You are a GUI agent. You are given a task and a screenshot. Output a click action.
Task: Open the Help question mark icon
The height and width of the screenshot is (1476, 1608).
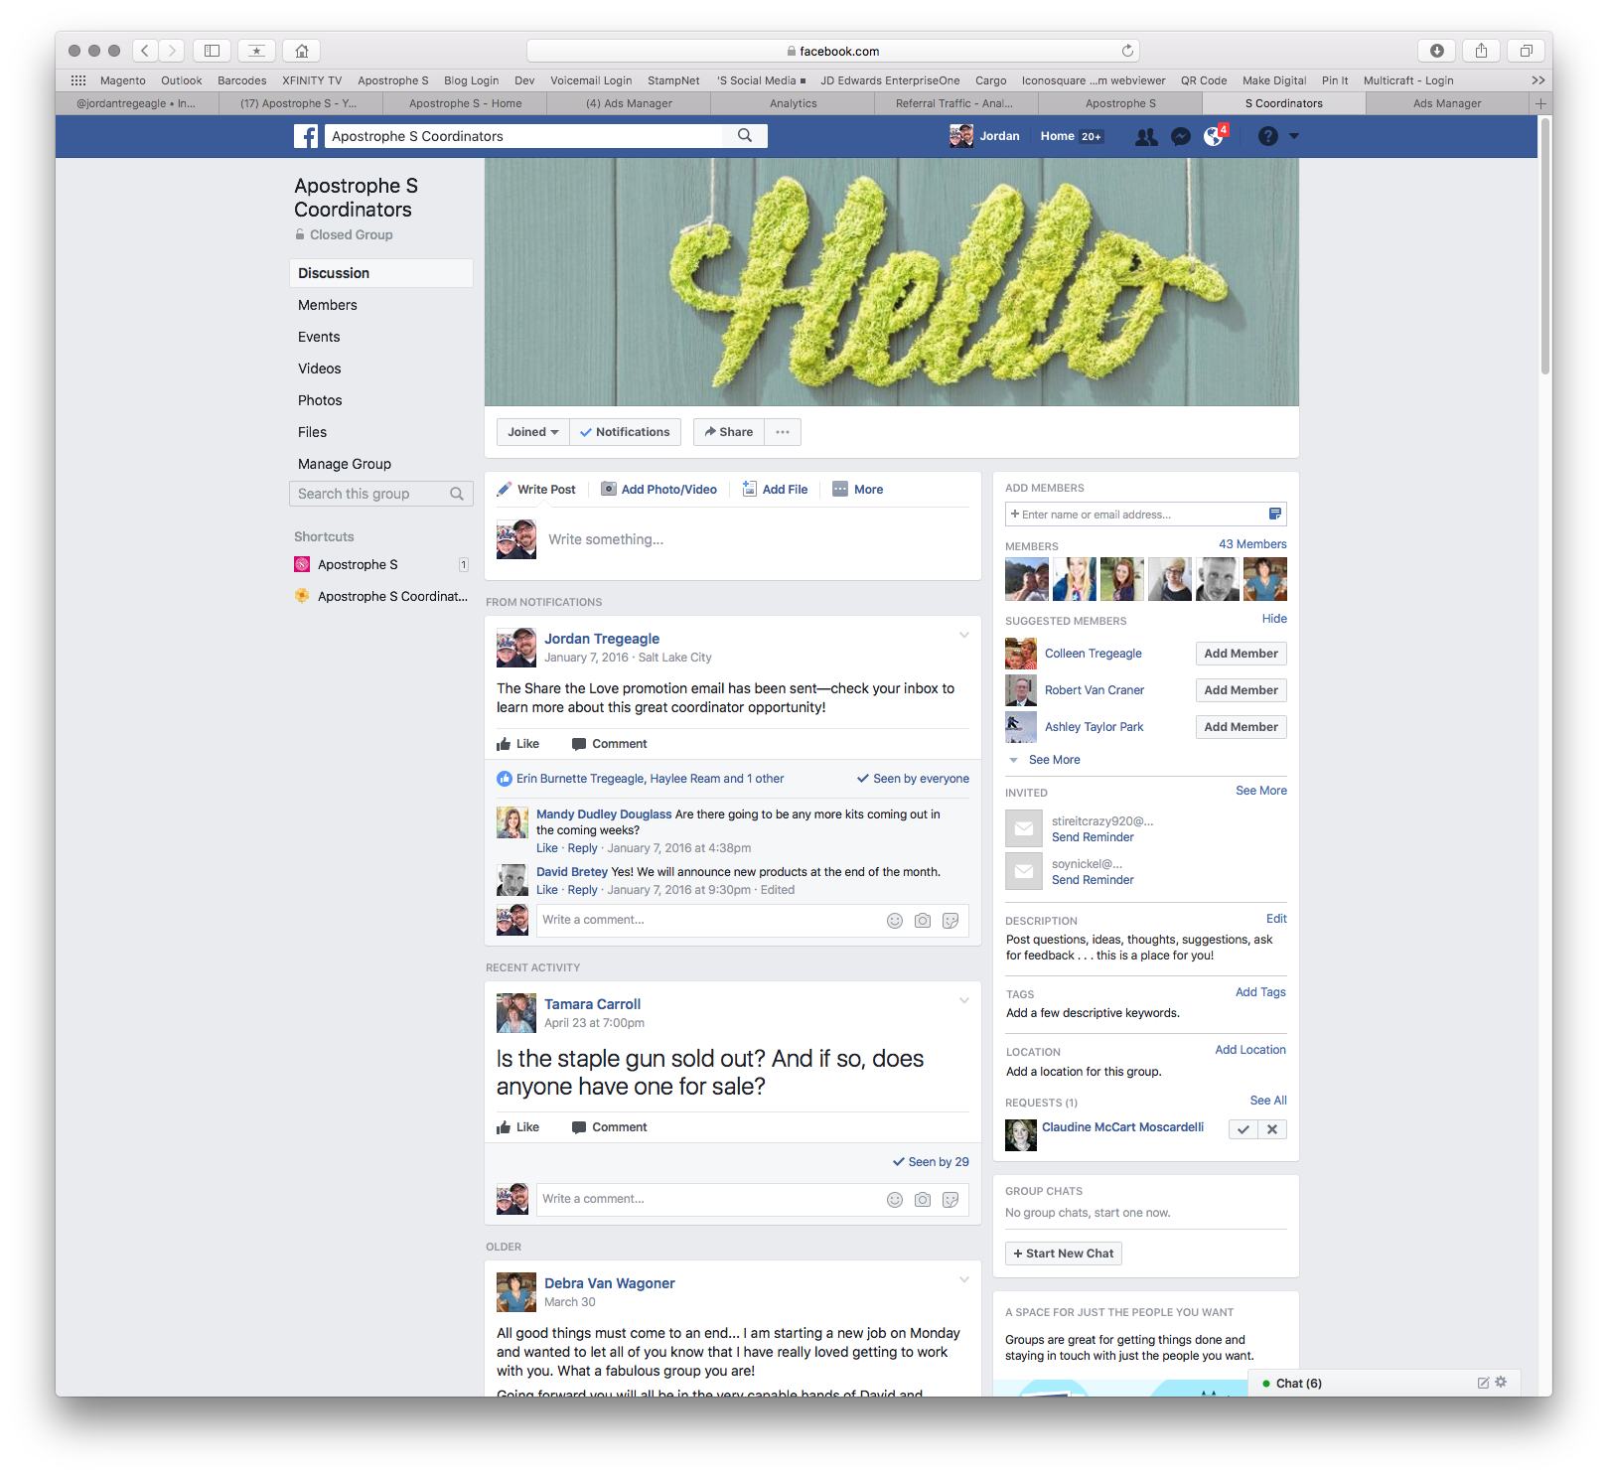click(x=1268, y=136)
